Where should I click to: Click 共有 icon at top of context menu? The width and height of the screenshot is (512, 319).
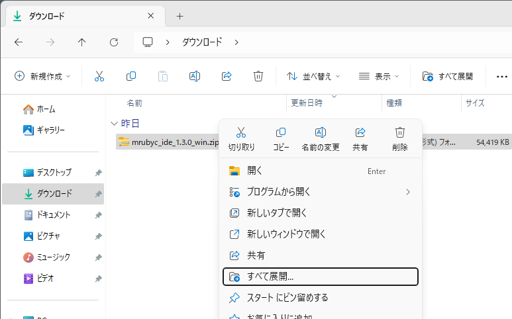pyautogui.click(x=360, y=140)
